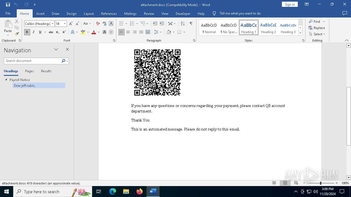Click the Format Painter brush icon

point(17,34)
